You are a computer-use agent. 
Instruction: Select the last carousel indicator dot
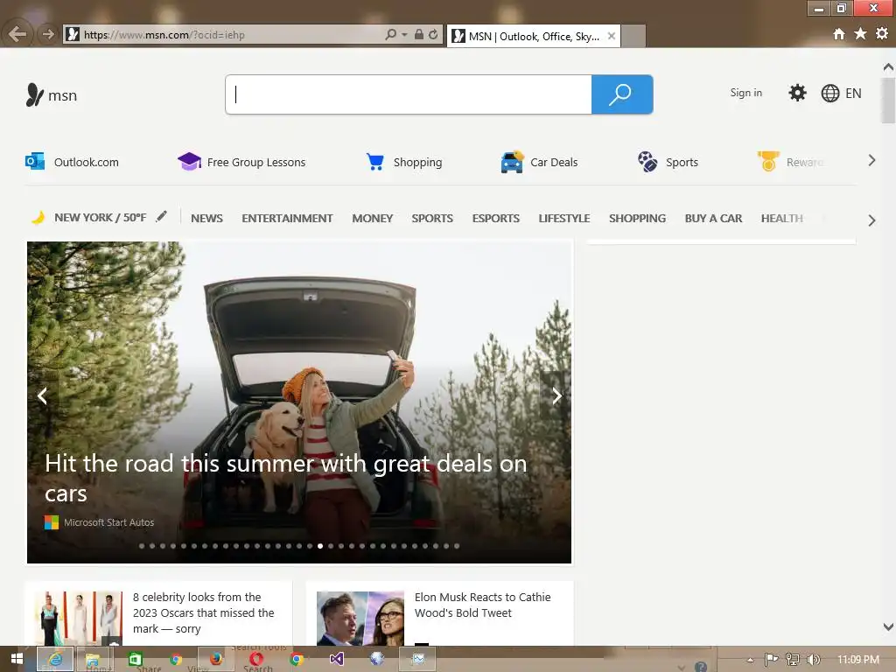[457, 546]
